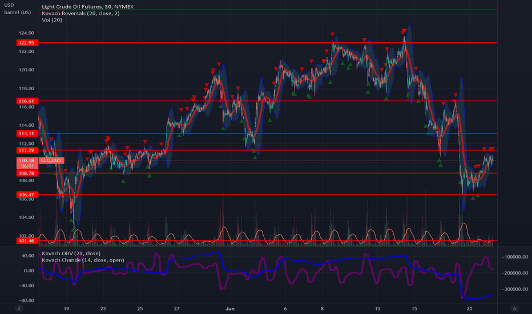Click the -100000.00 OBV scale label
532x314 pixels.
point(515,257)
